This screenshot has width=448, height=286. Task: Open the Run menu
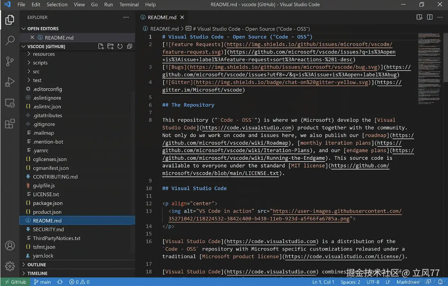109,5
